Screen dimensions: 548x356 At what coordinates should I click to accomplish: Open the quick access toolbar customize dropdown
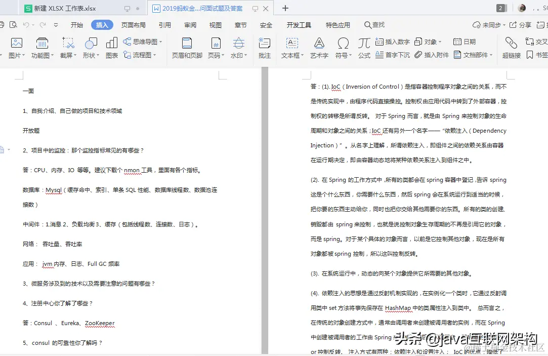click(56, 25)
